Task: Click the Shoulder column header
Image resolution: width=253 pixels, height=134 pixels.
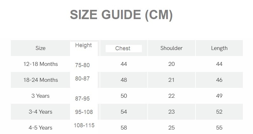Action: tap(171, 48)
